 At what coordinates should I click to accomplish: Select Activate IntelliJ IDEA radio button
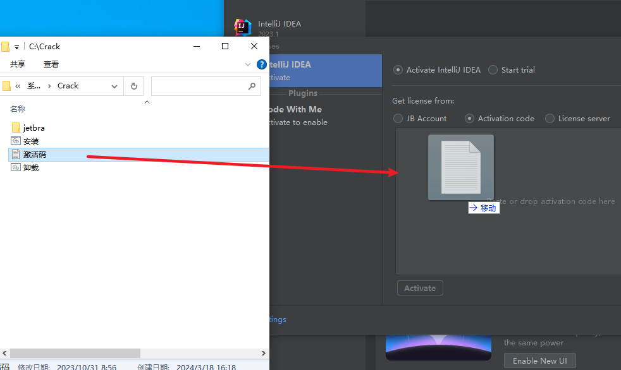point(398,70)
